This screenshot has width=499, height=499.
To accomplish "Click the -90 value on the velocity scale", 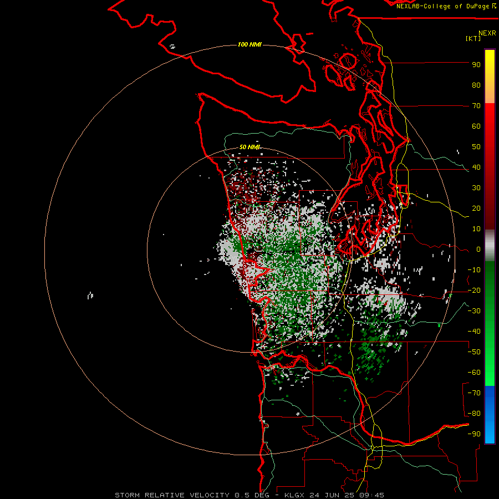I will (x=474, y=434).
